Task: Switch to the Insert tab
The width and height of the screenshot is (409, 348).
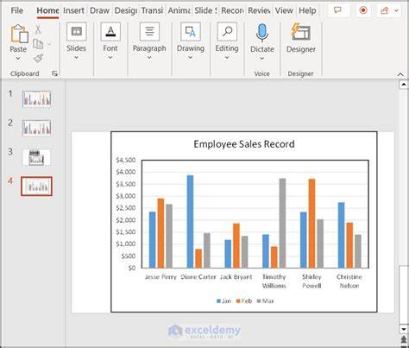Action: pos(73,10)
